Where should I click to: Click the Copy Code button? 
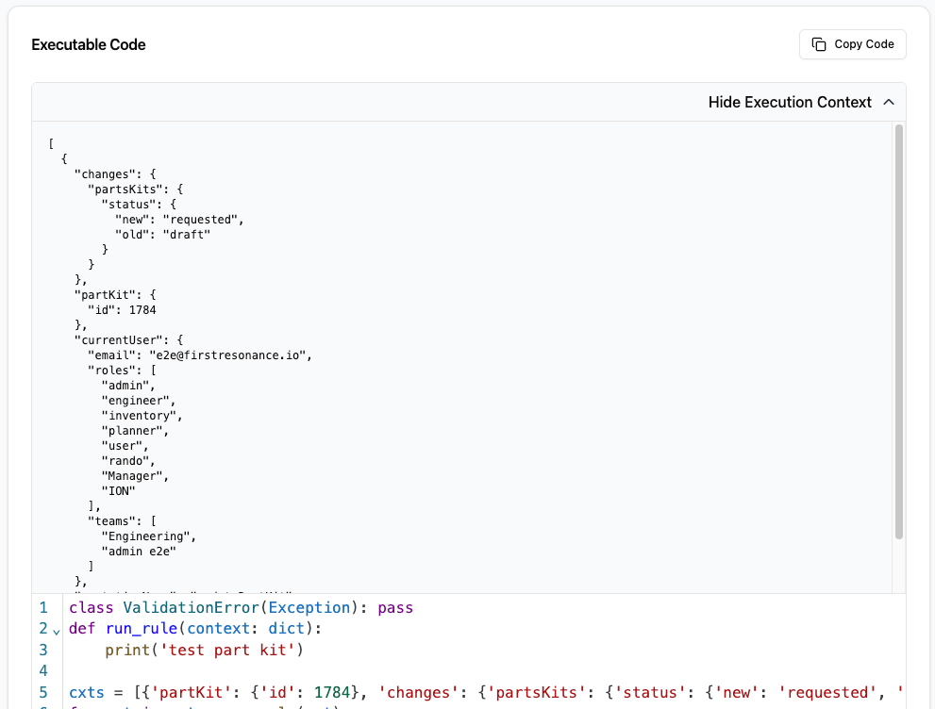tap(852, 44)
